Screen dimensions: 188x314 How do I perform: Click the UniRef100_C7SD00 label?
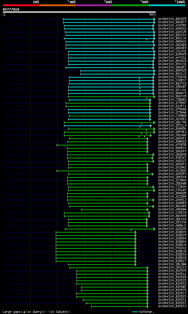coord(172,187)
